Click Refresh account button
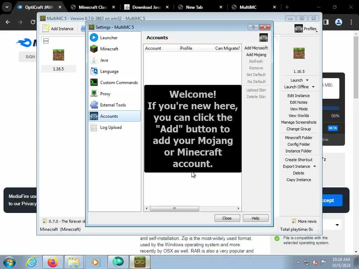The width and height of the screenshot is (359, 269). coord(256,61)
